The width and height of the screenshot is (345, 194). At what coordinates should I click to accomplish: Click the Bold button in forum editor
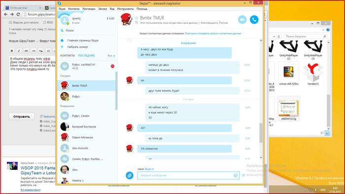pyautogui.click(x=12, y=51)
